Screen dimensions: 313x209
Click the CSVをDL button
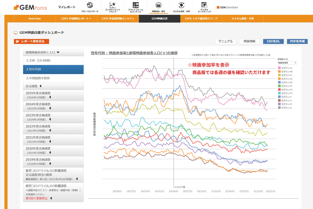[x=273, y=41]
